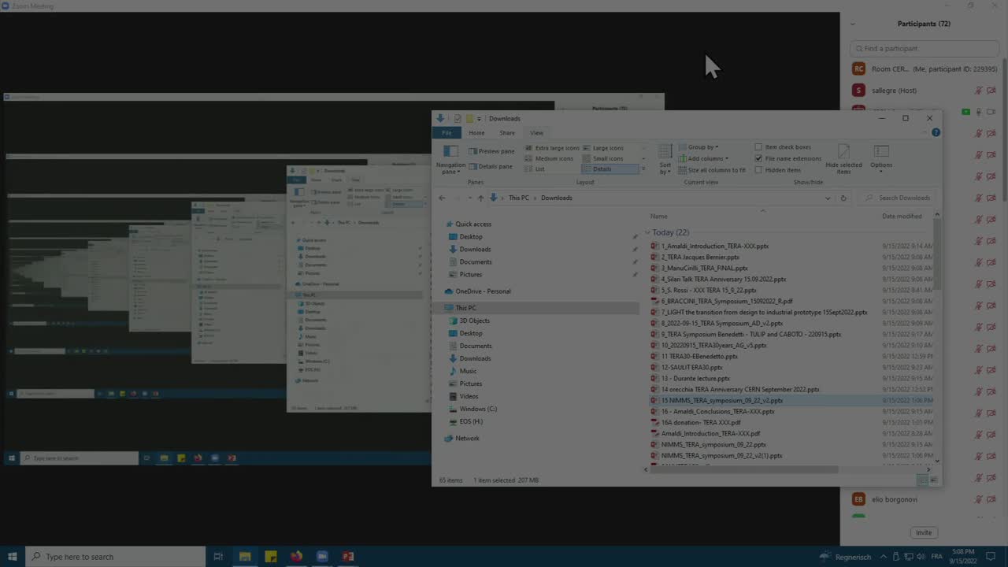Viewport: 1008px width, 567px height.
Task: Sort by the Name column header
Action: tap(658, 216)
